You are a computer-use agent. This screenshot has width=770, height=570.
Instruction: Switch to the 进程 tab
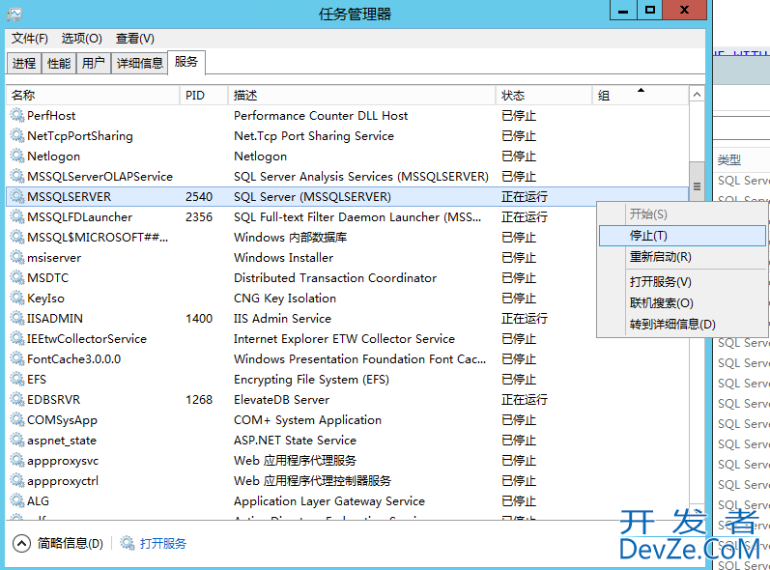click(24, 63)
